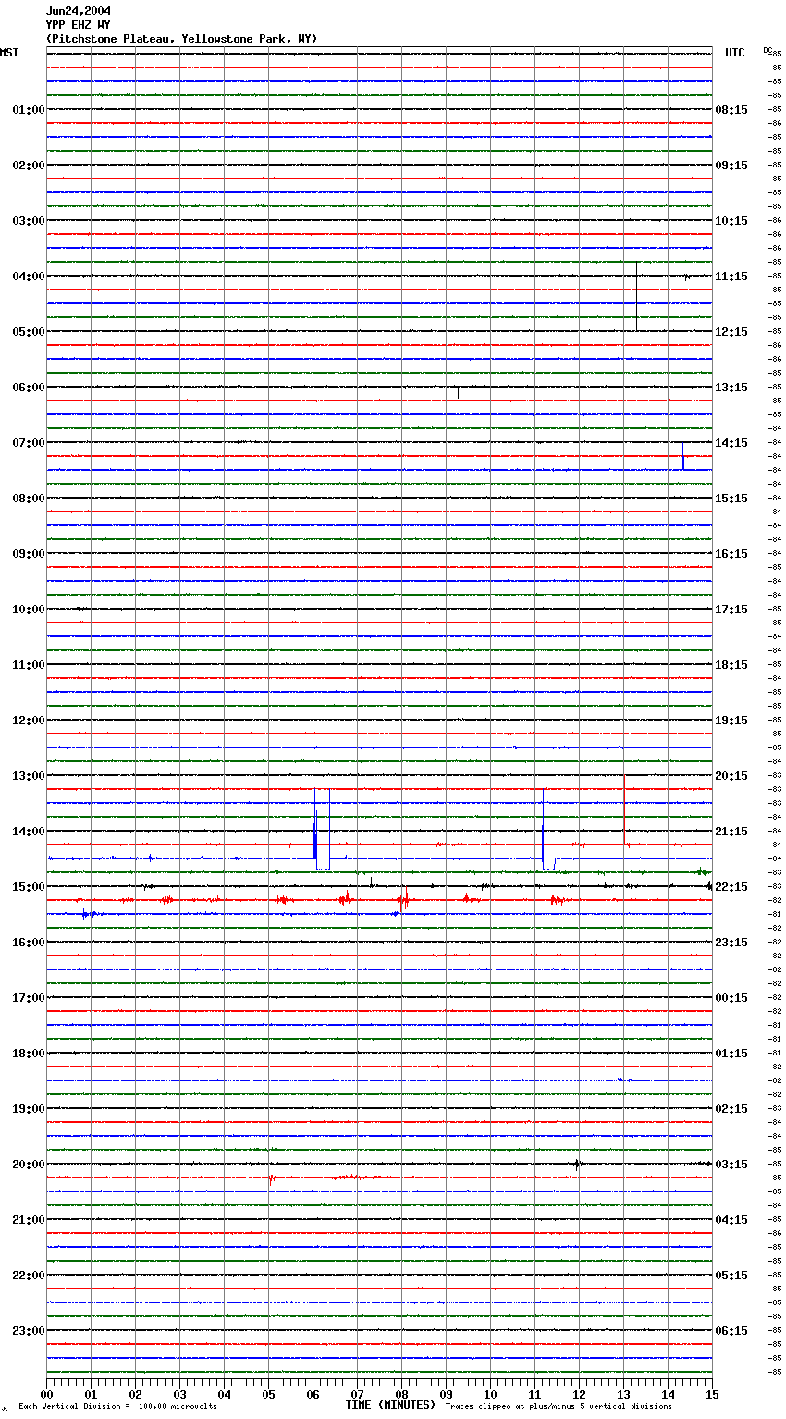Click the 10:15 UTC time label
The height and width of the screenshot is (1419, 786).
click(731, 221)
